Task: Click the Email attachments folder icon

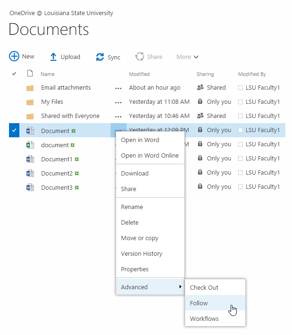Action: (x=30, y=88)
